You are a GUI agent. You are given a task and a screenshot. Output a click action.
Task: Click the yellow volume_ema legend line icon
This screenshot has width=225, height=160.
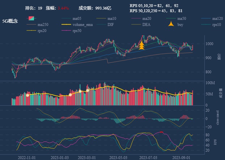click(66, 25)
